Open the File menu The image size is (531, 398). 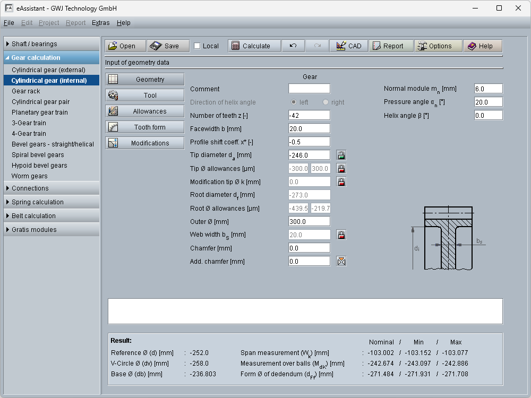[x=8, y=23]
